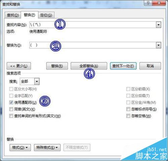Check 查找单词的所有形式(英文)(W)
Screen dimensions: 168x161
coord(11,116)
